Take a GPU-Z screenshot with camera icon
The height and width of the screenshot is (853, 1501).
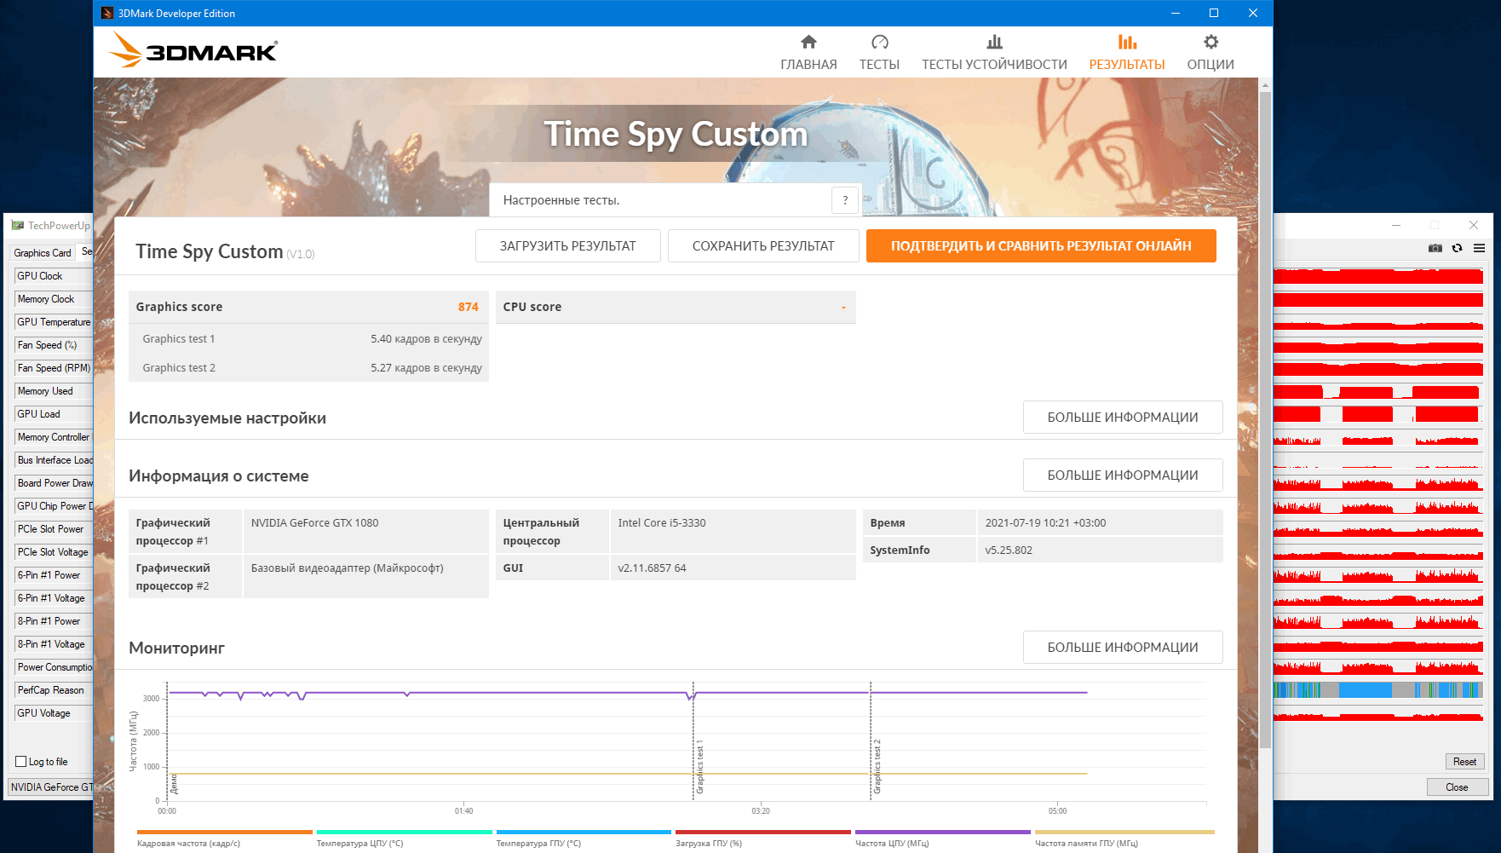tap(1435, 248)
